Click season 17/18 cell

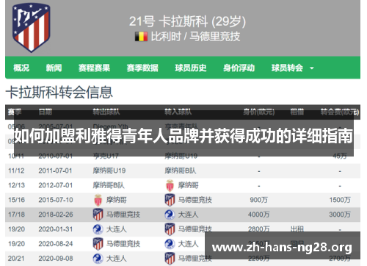coord(16,215)
